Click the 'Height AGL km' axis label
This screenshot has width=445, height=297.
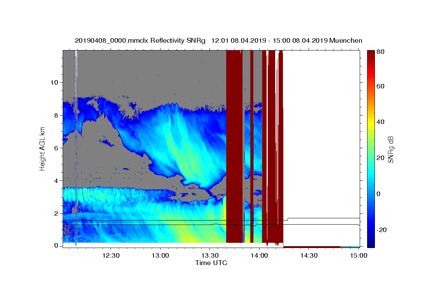tap(43, 148)
